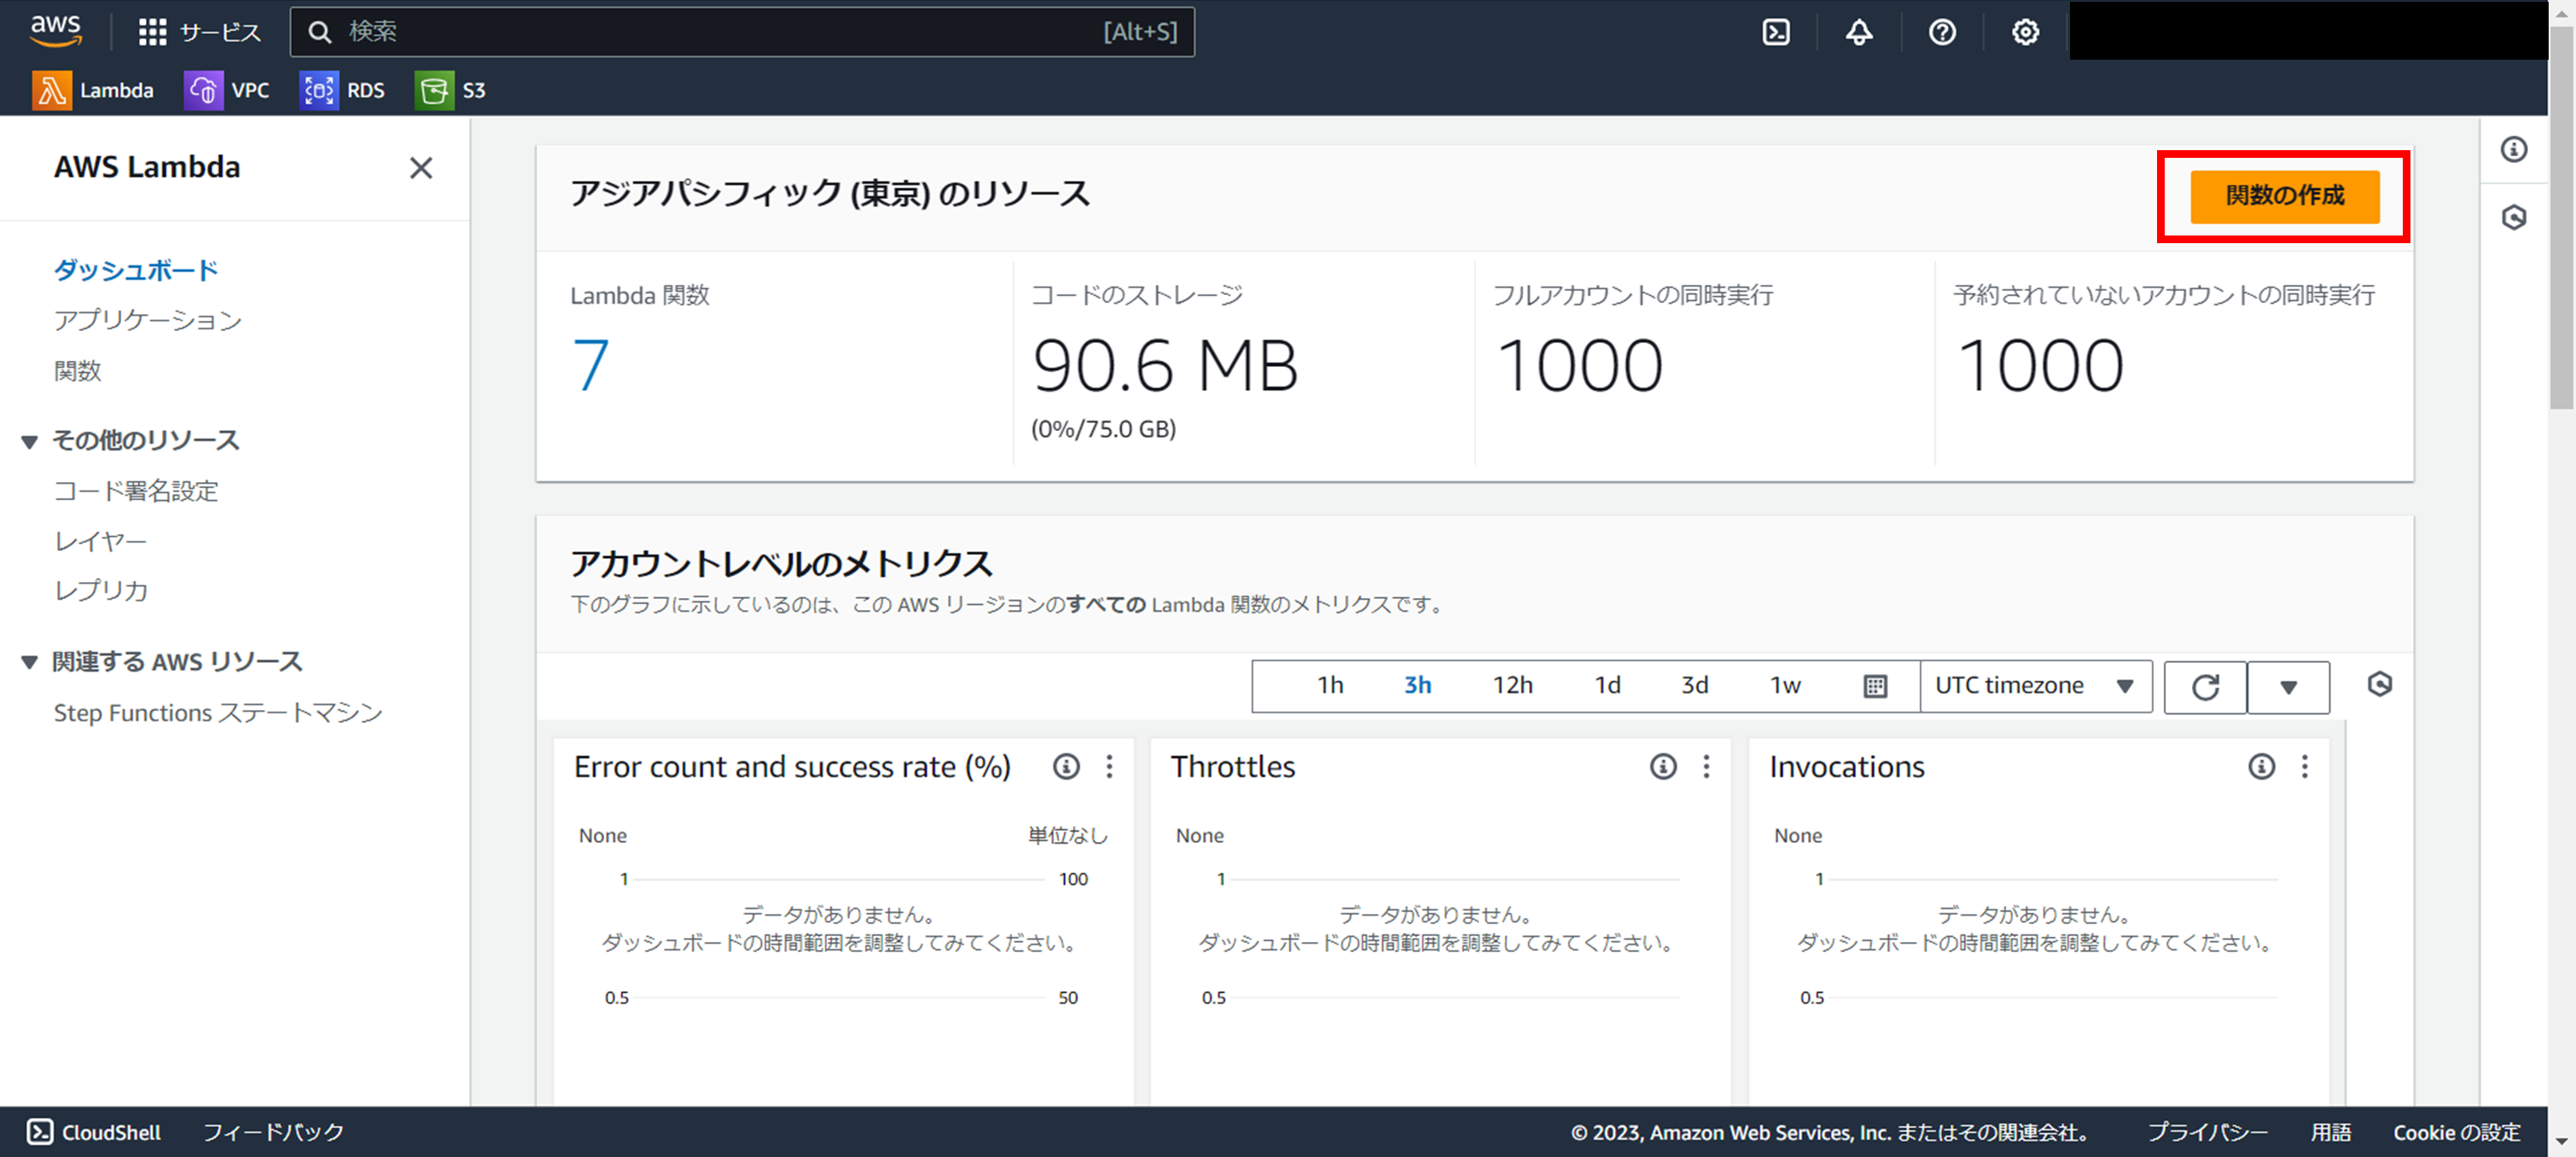
Task: Open the notifications bell icon
Action: click(x=1858, y=32)
